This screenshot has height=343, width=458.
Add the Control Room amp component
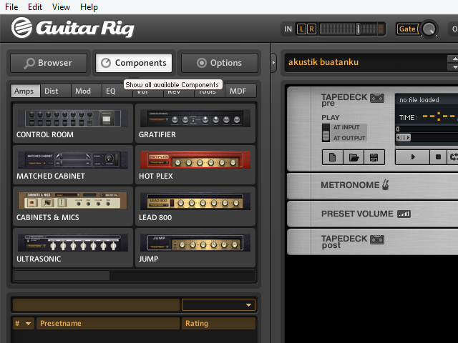point(73,123)
